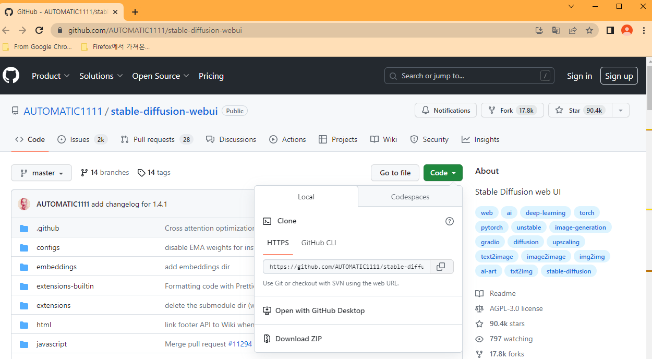Open the Discussions tab
This screenshot has width=652, height=359.
click(231, 139)
